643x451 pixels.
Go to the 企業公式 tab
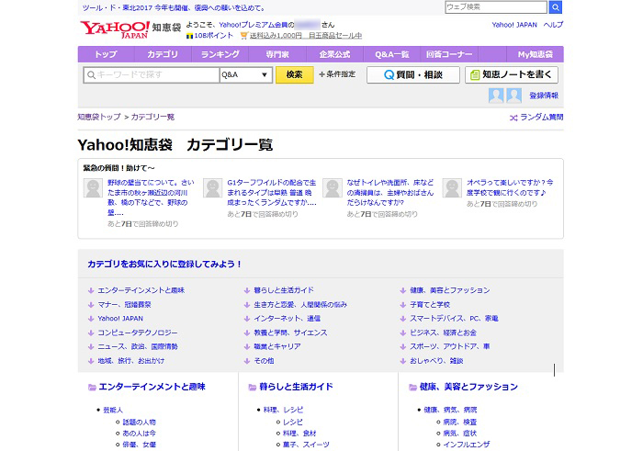(x=334, y=54)
